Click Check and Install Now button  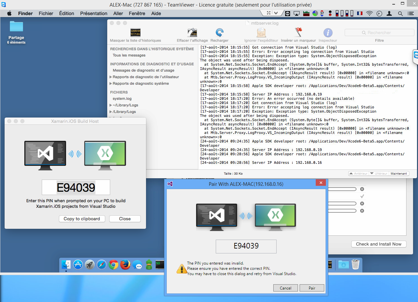pos(379,244)
